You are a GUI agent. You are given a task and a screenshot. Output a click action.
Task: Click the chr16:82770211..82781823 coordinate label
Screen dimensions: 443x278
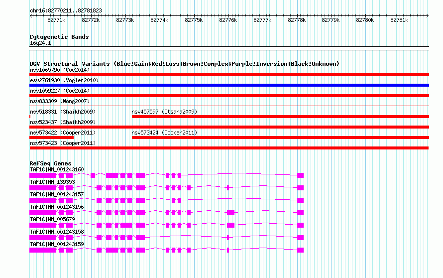click(66, 10)
